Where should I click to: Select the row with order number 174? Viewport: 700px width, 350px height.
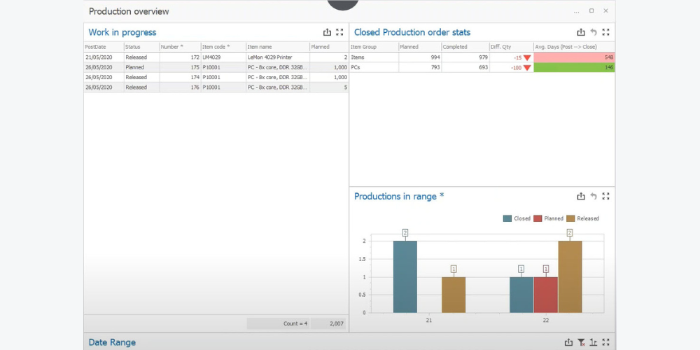216,77
